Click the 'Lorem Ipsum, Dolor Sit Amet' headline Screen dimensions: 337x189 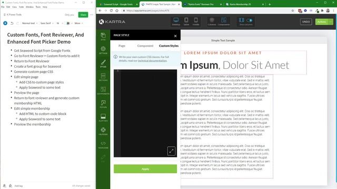click(x=235, y=65)
